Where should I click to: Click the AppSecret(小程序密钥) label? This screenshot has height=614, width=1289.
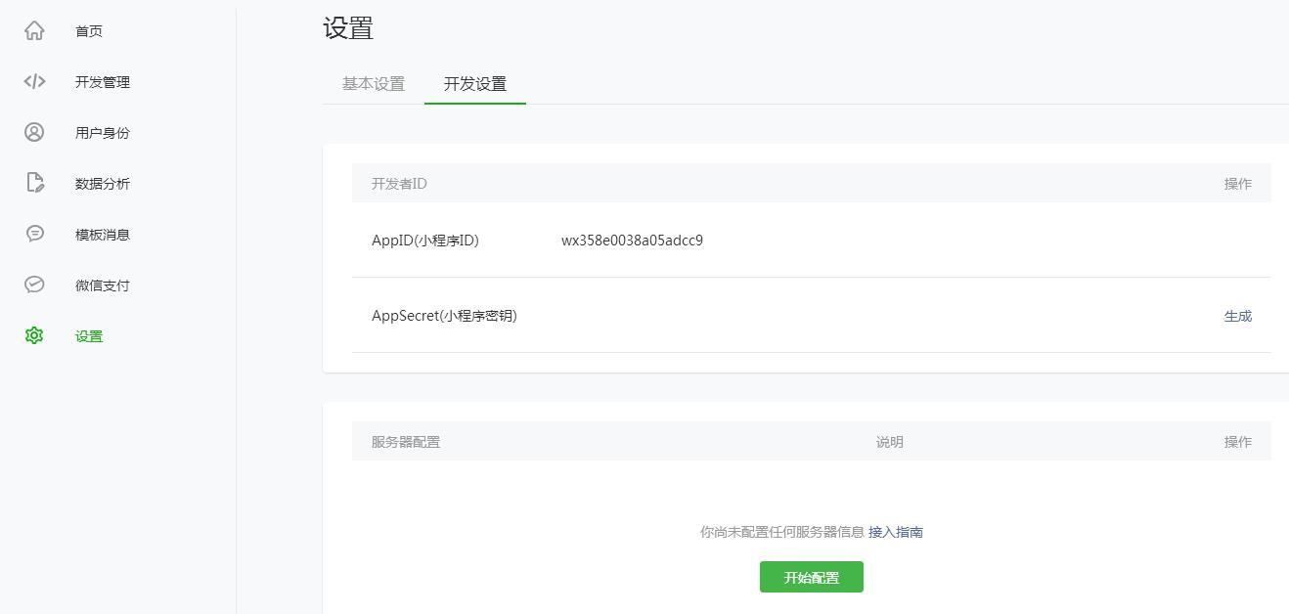point(444,316)
